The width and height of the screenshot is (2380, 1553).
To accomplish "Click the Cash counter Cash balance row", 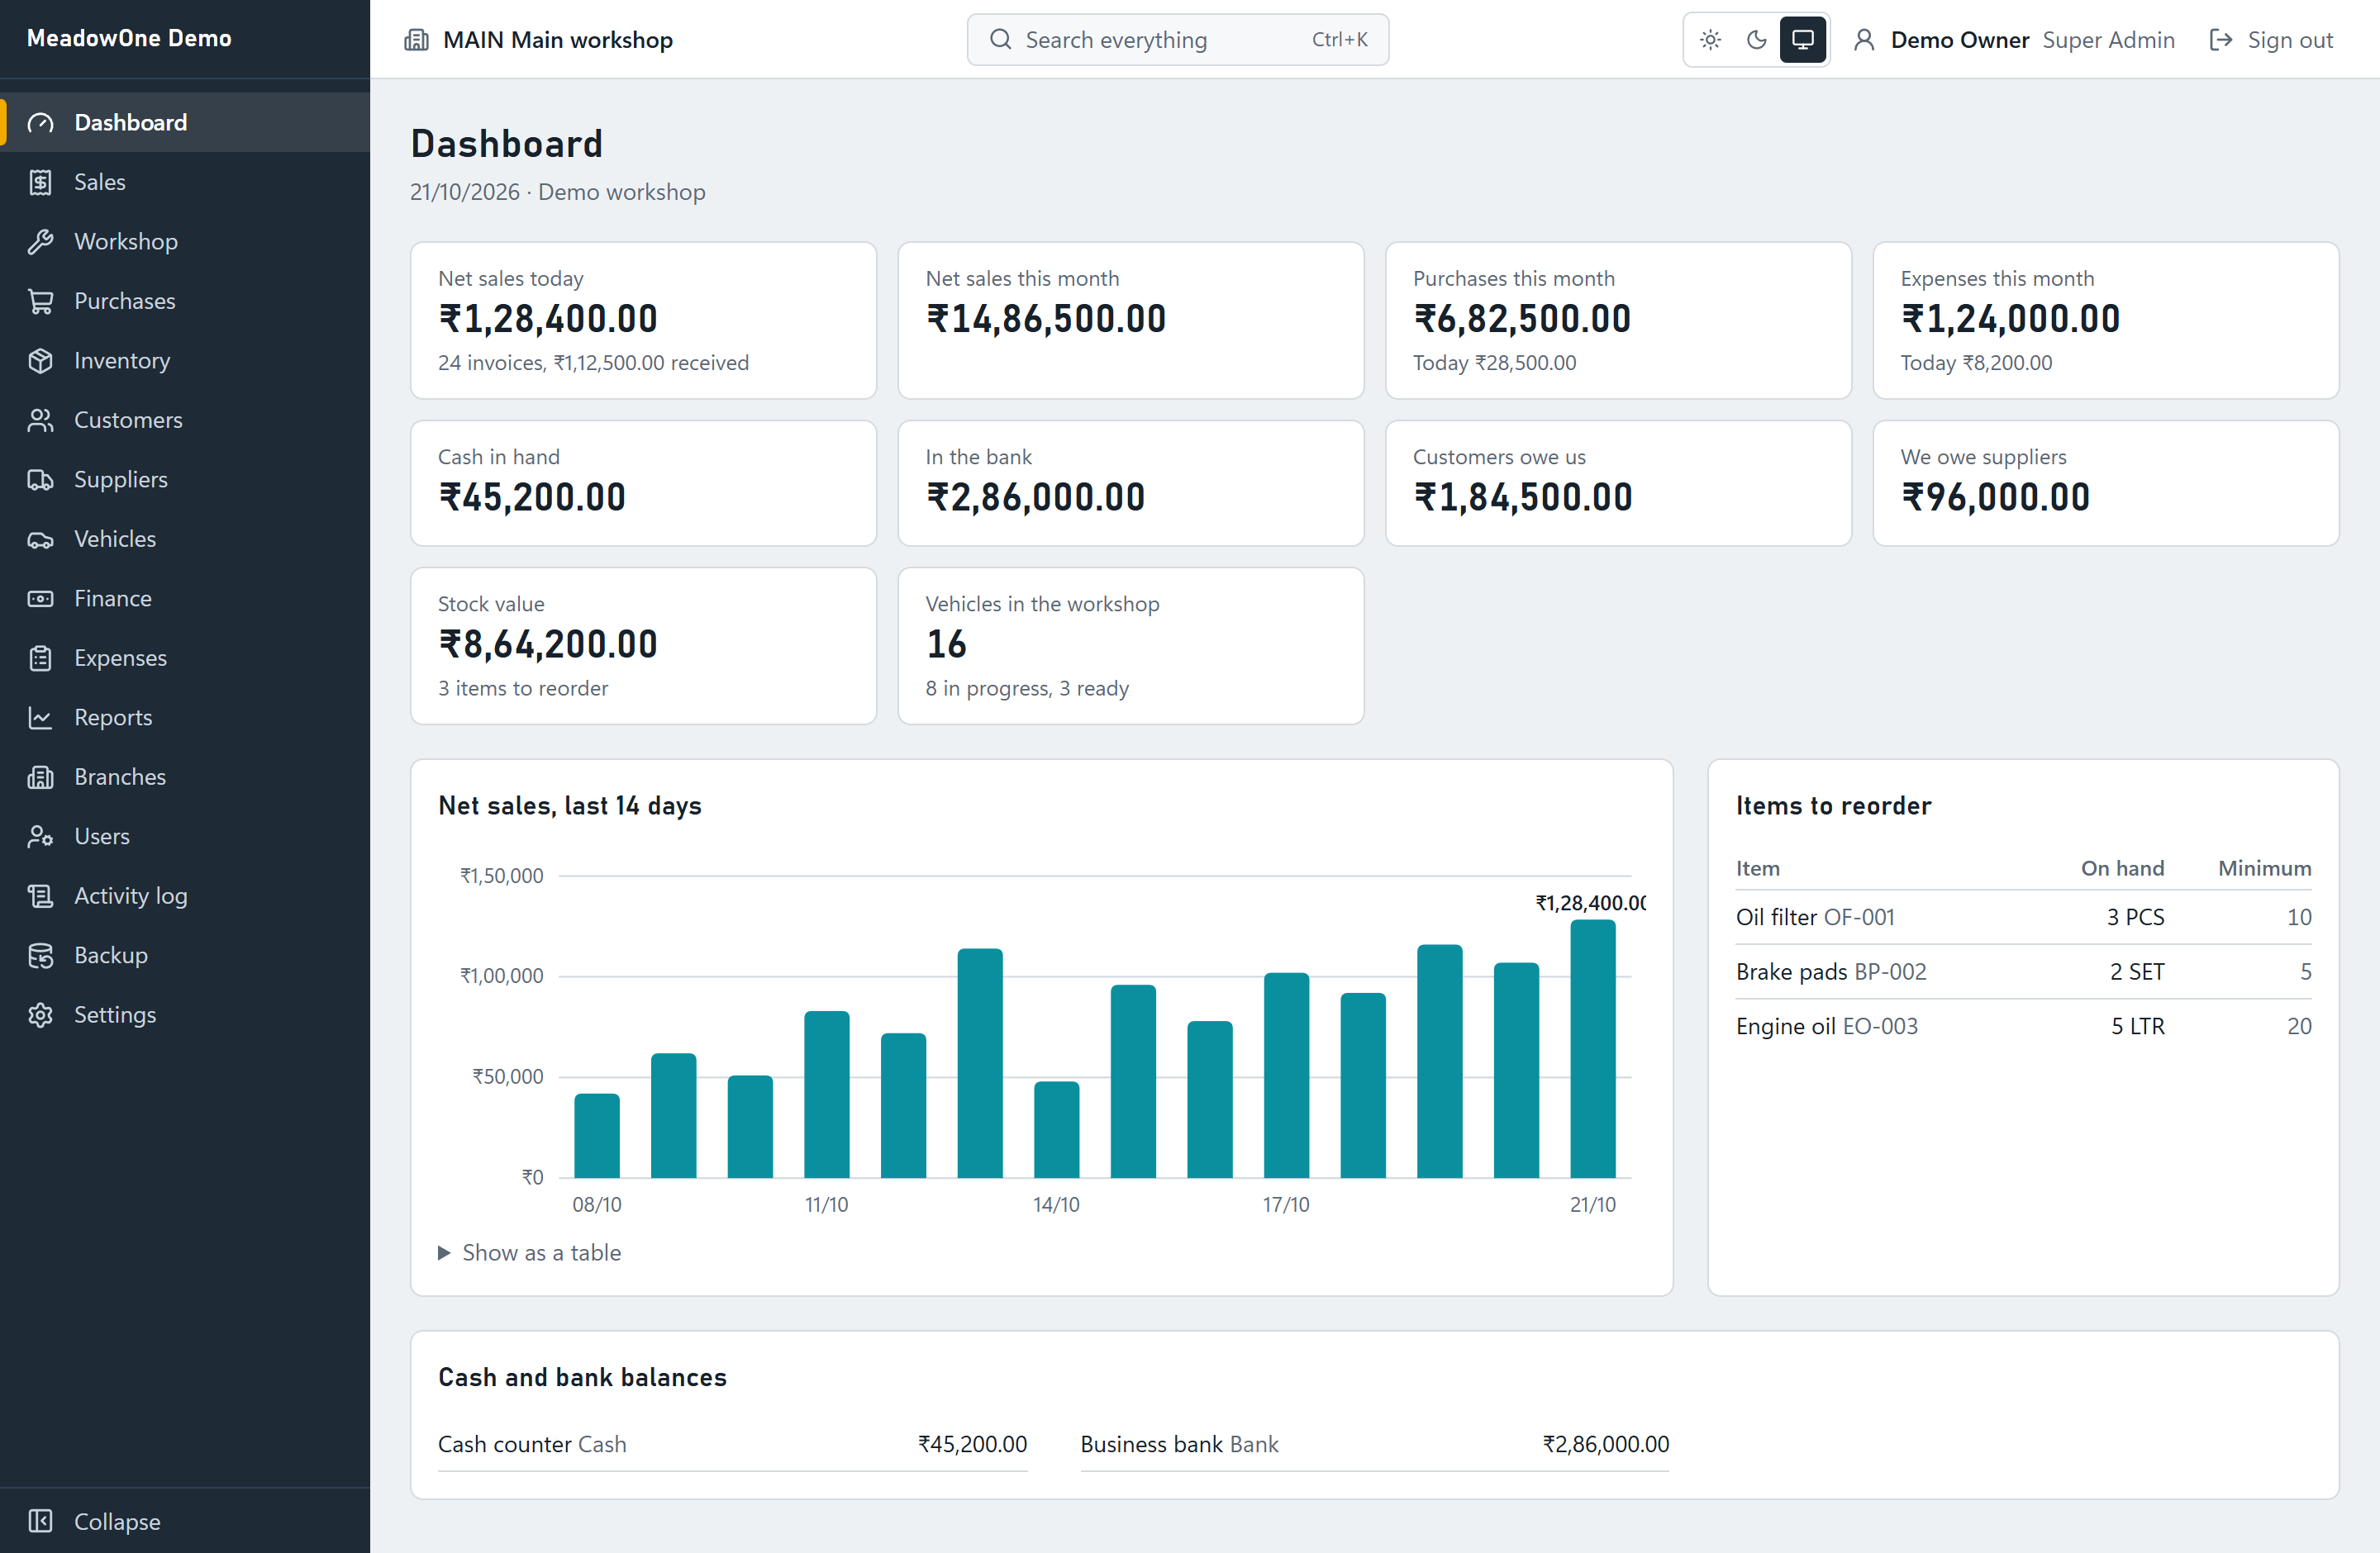I will point(732,1444).
